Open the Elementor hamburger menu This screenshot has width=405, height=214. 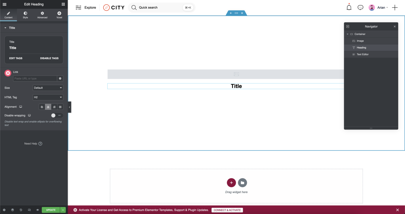click(4, 4)
